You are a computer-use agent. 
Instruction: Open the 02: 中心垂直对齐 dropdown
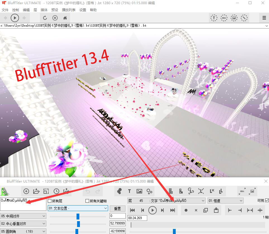pos(23,224)
